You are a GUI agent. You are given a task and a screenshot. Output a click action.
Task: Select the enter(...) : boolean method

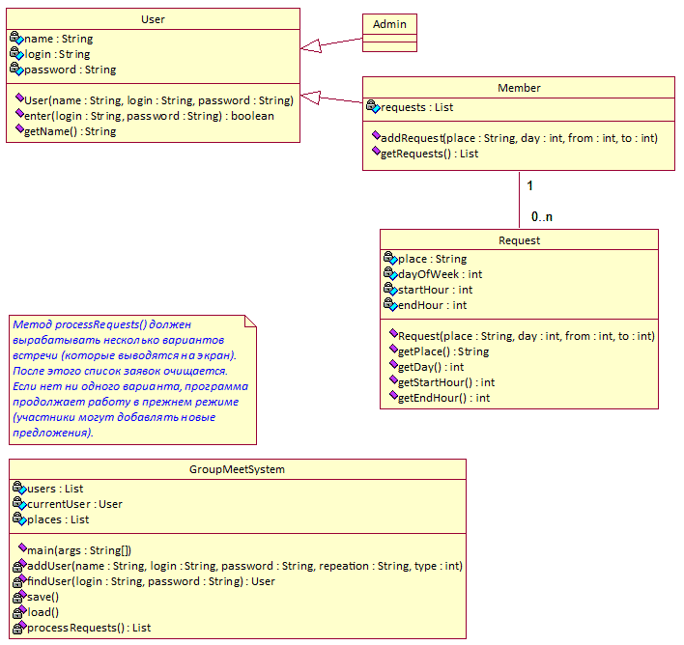pyautogui.click(x=149, y=116)
